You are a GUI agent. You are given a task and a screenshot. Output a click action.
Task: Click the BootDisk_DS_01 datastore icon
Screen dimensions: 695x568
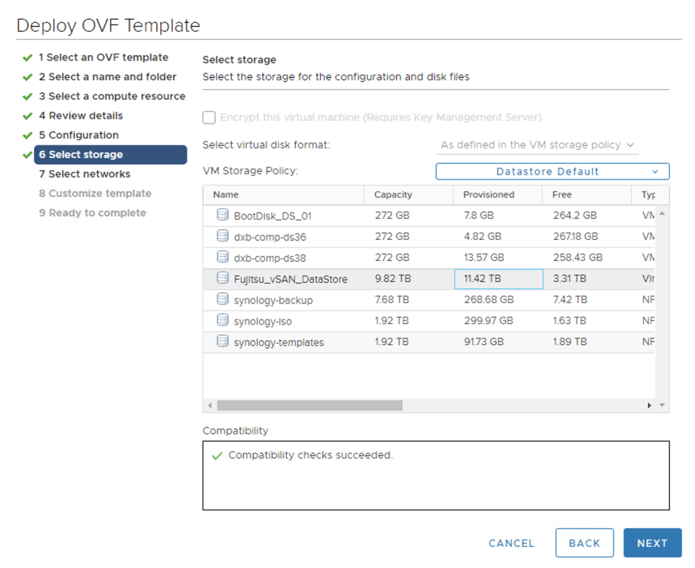point(222,215)
